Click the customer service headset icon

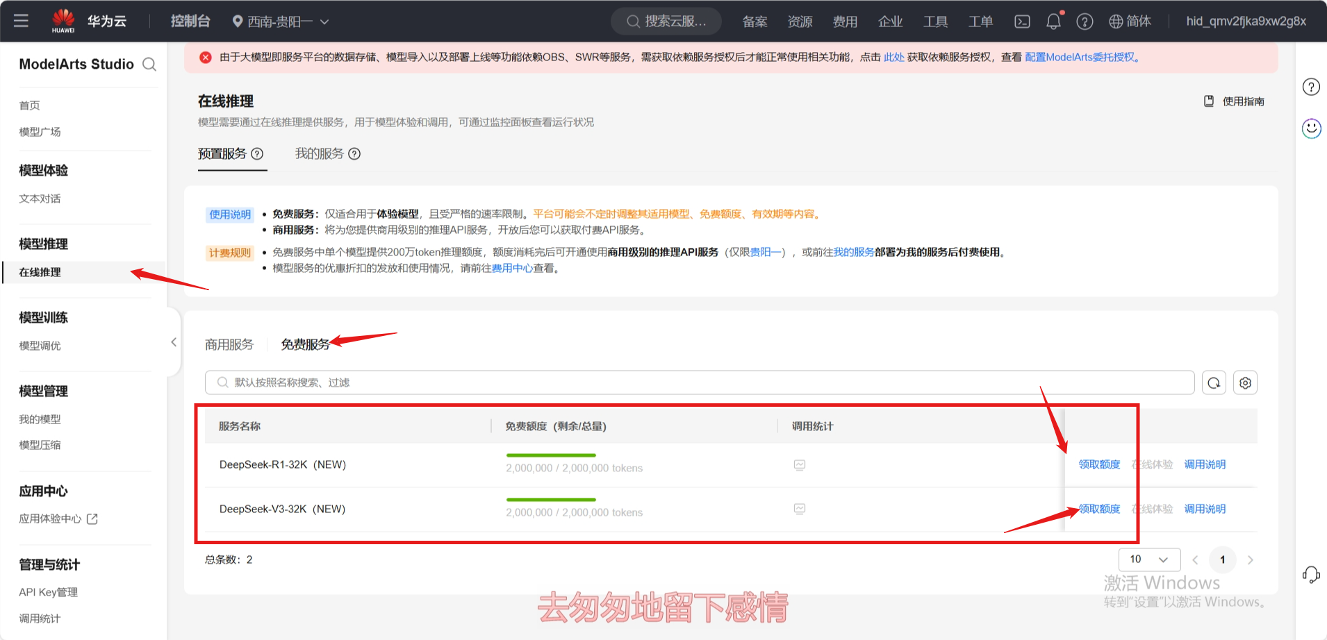pyautogui.click(x=1311, y=575)
